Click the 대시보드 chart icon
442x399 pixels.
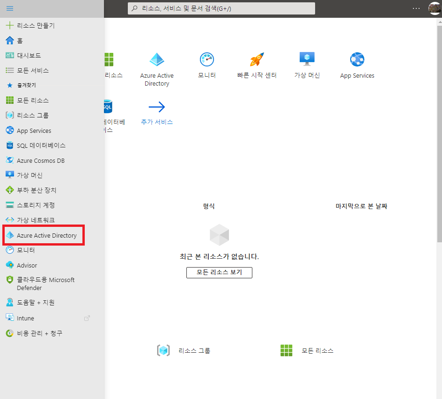(9, 55)
